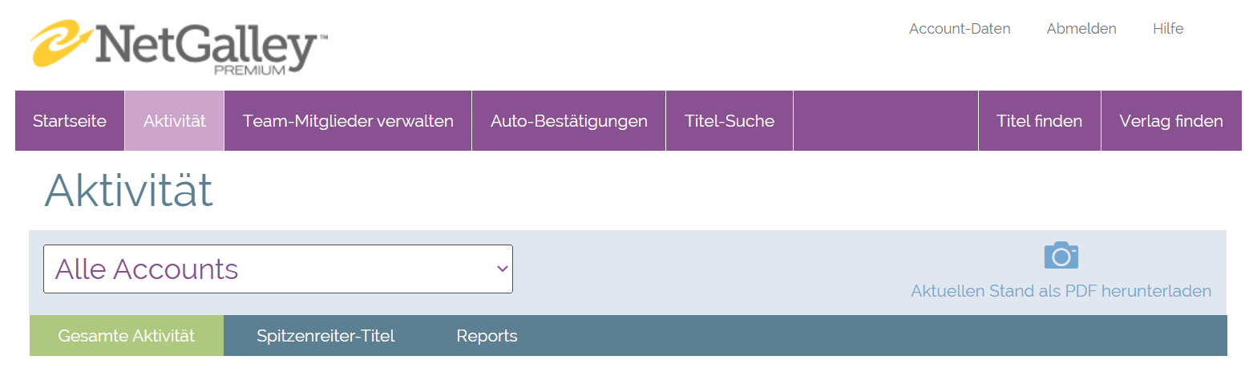Click Titel finden in navigation

click(x=1040, y=121)
